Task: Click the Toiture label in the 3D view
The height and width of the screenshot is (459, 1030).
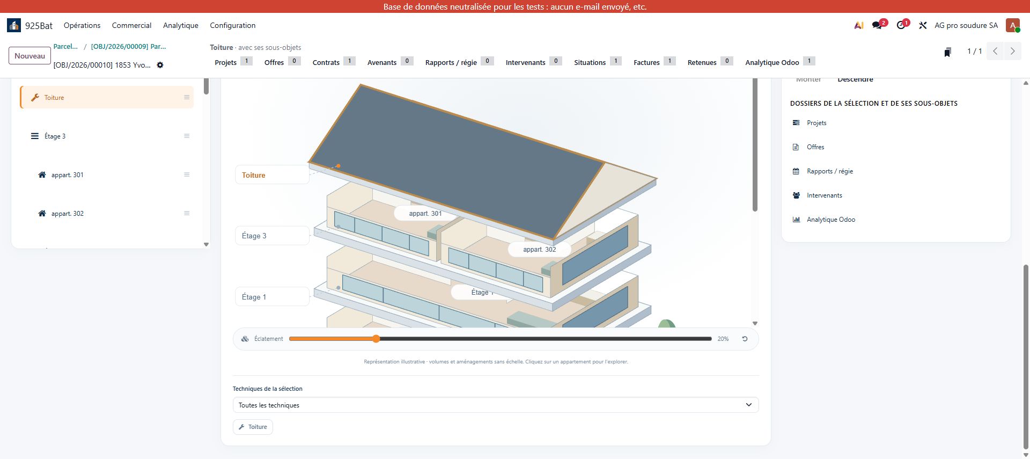Action: coord(272,175)
